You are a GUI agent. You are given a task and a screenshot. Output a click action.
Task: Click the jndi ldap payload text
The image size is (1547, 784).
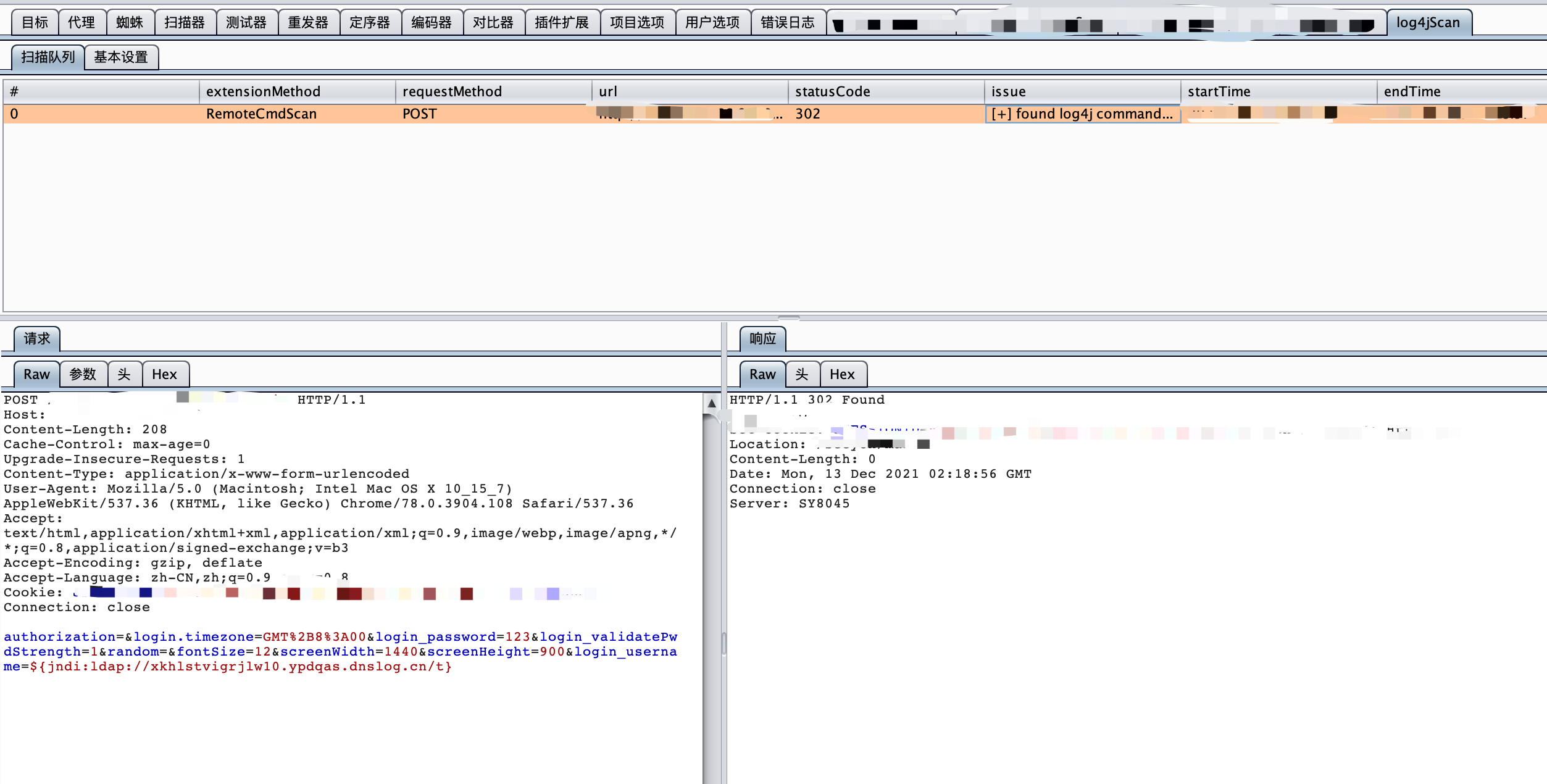click(x=241, y=667)
